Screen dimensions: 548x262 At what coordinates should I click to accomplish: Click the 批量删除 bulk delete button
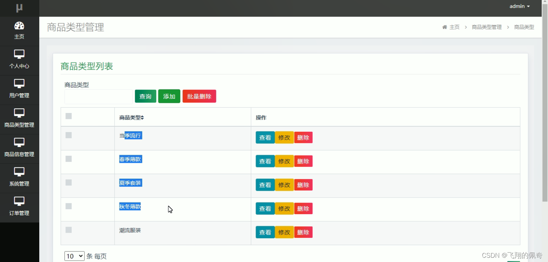(199, 96)
